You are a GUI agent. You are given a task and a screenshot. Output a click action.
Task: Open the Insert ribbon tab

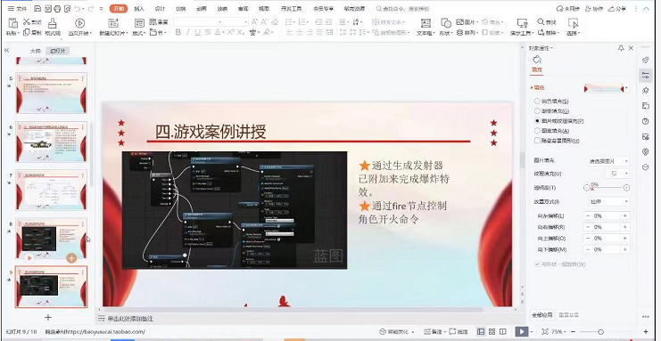(x=138, y=8)
